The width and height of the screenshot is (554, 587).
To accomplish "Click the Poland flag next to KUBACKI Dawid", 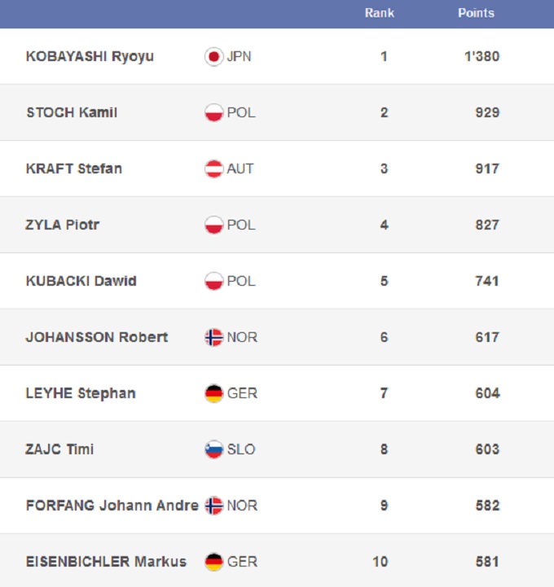I will pos(213,282).
